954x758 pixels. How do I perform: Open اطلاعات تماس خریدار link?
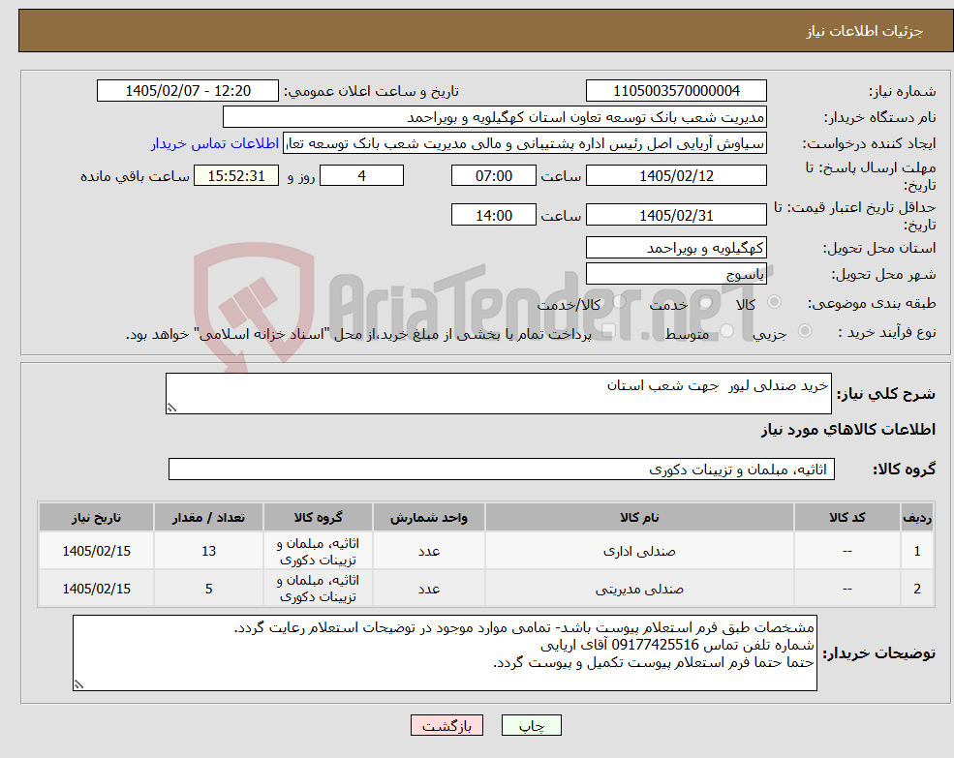pos(215,143)
